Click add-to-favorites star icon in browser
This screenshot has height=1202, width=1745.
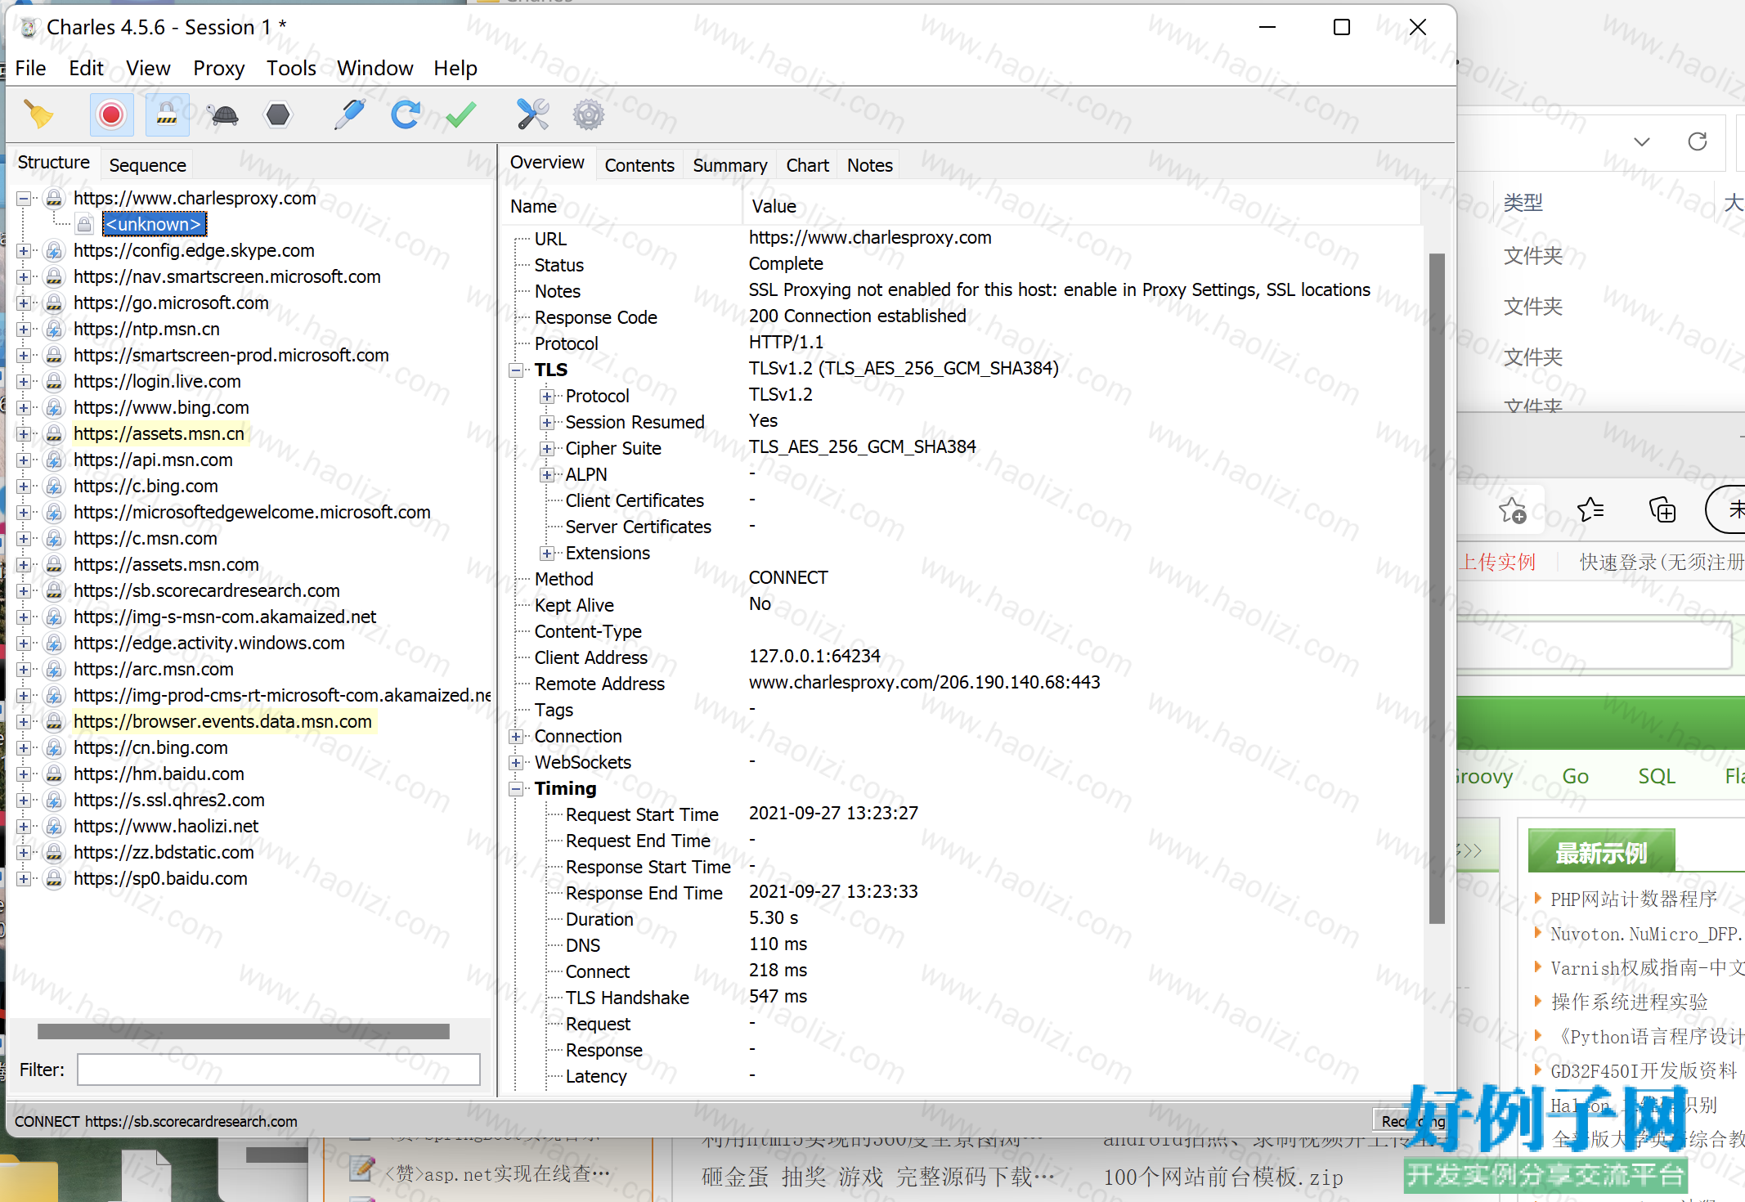click(x=1512, y=509)
